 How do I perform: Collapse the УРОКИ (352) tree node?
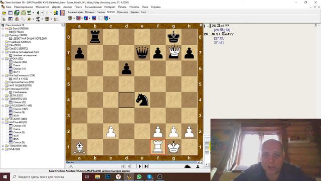[x=3, y=59]
